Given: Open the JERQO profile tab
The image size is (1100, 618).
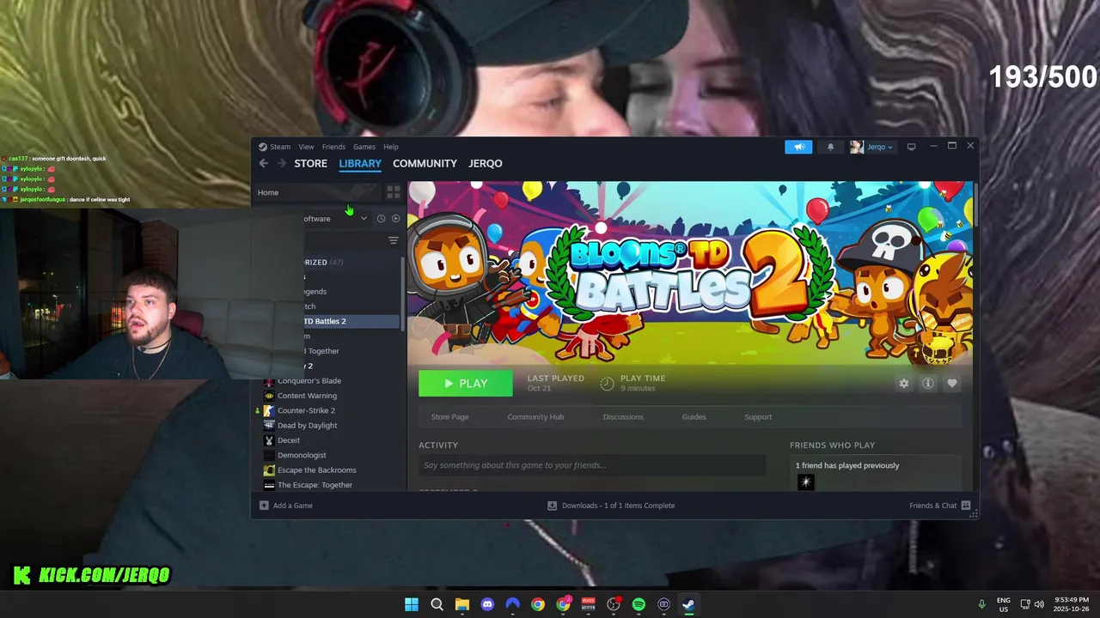Looking at the screenshot, I should coord(486,163).
